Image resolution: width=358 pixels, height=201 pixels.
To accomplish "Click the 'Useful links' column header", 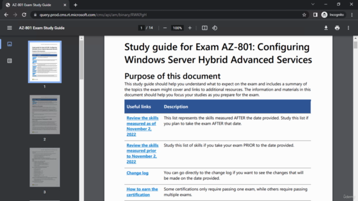I will 139,107.
